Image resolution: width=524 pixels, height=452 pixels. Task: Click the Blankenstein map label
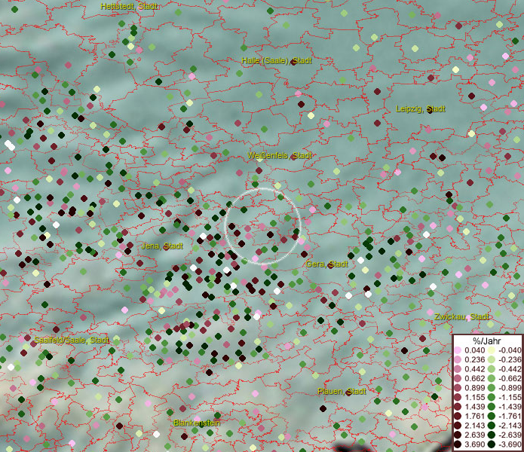click(197, 423)
